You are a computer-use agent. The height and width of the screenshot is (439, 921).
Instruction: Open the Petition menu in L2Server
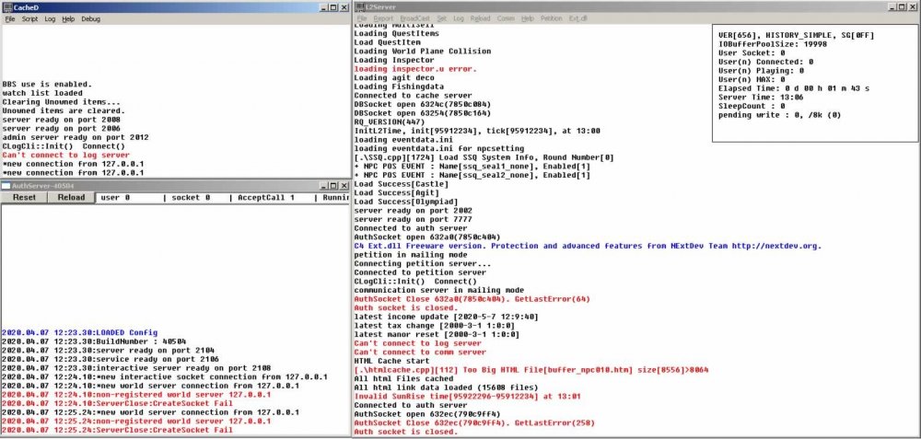point(551,18)
